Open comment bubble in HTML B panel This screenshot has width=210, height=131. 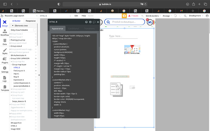(94, 22)
